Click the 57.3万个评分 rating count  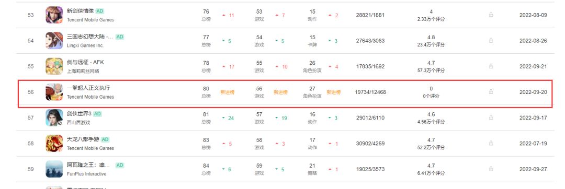coord(431,70)
